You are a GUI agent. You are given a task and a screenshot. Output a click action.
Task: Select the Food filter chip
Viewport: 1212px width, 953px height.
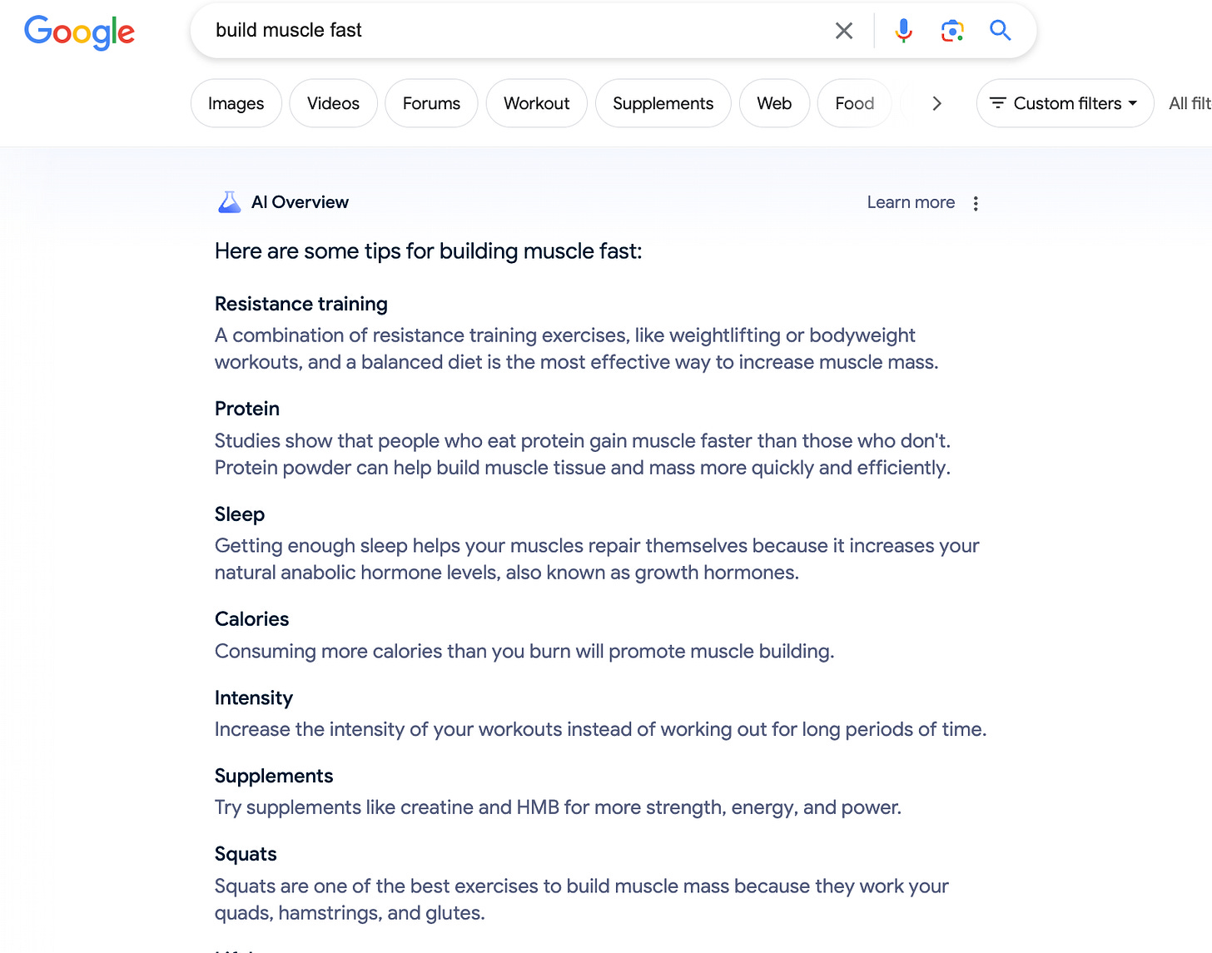855,103
